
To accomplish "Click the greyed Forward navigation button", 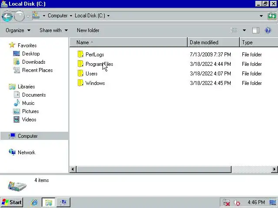I will 19,16.
